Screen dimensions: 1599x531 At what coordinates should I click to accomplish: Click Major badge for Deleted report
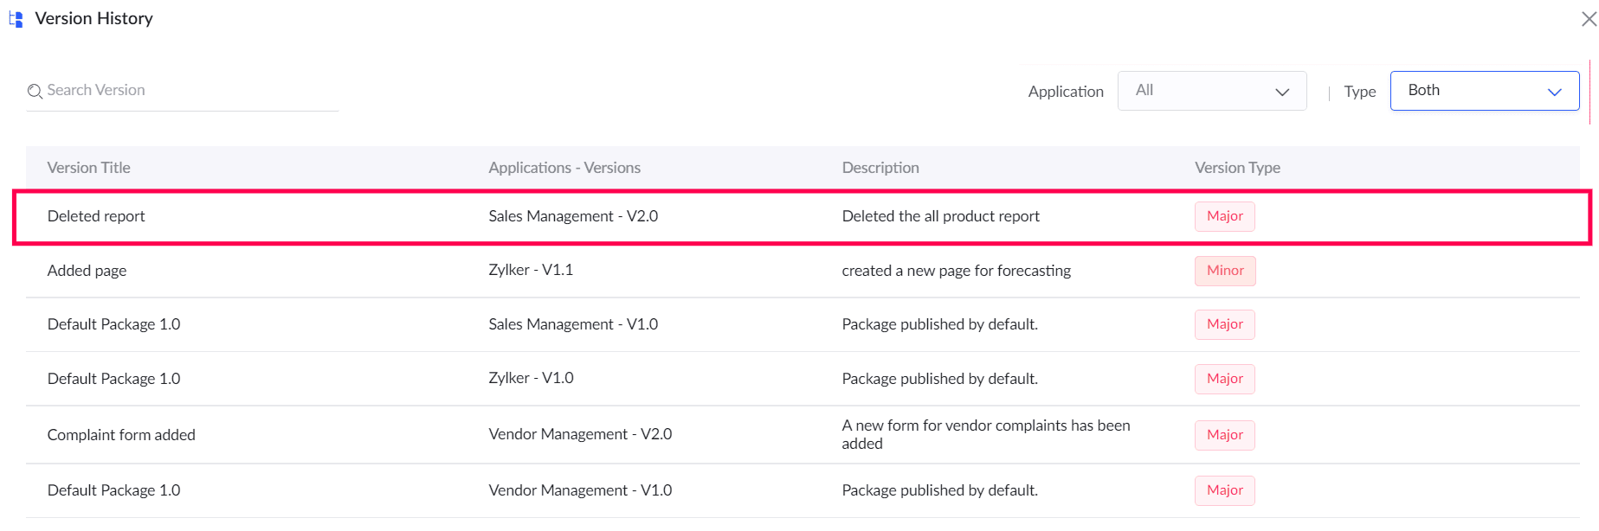1224,216
